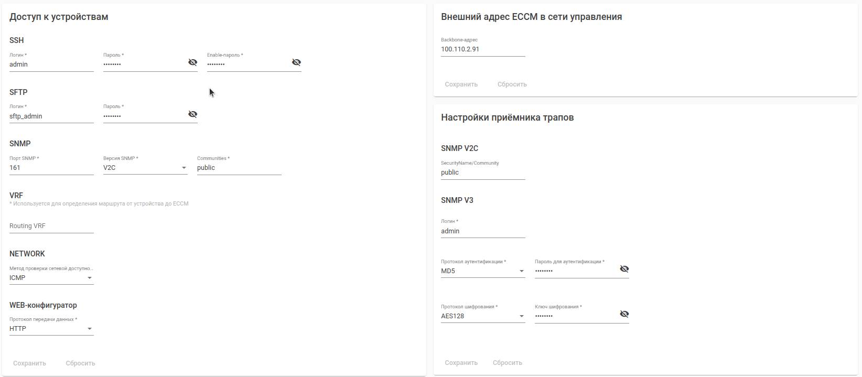Screen dimensions: 862x377
Task: Click the SFTP login sftp_admin field
Action: (51, 116)
